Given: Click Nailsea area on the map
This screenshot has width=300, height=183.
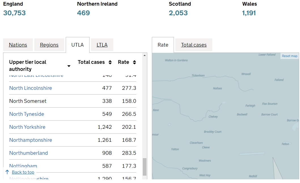Looking at the screenshot, I should pos(217,88).
